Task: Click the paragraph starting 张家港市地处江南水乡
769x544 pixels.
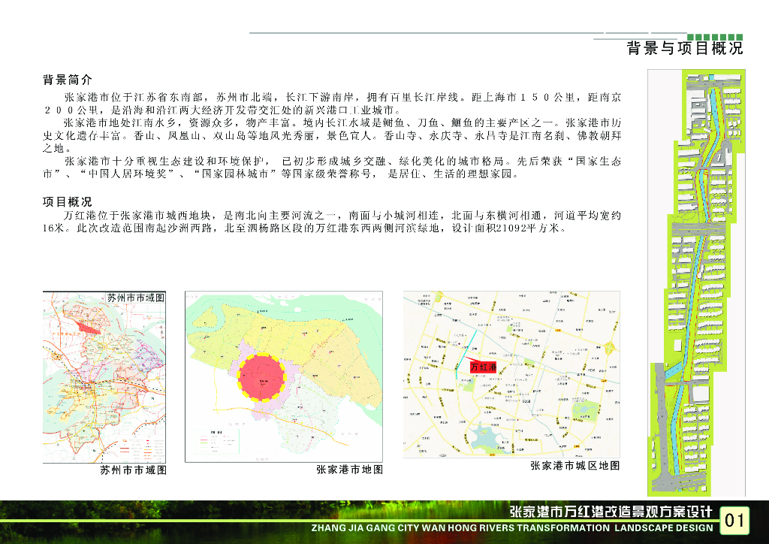Action: 332,135
